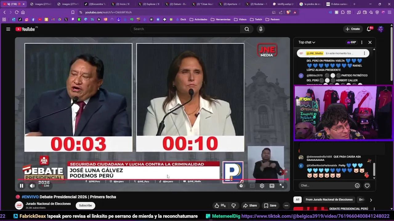Open the Actividades bookmarks folder
Viewport: 394px width, 221px height.
(199, 19)
